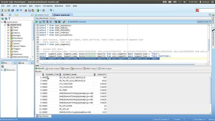Click the Run Script icon in worksheet toolbar

coord(40,21)
